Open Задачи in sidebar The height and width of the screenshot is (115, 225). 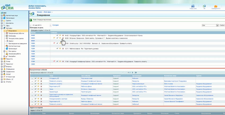[x=11, y=41]
